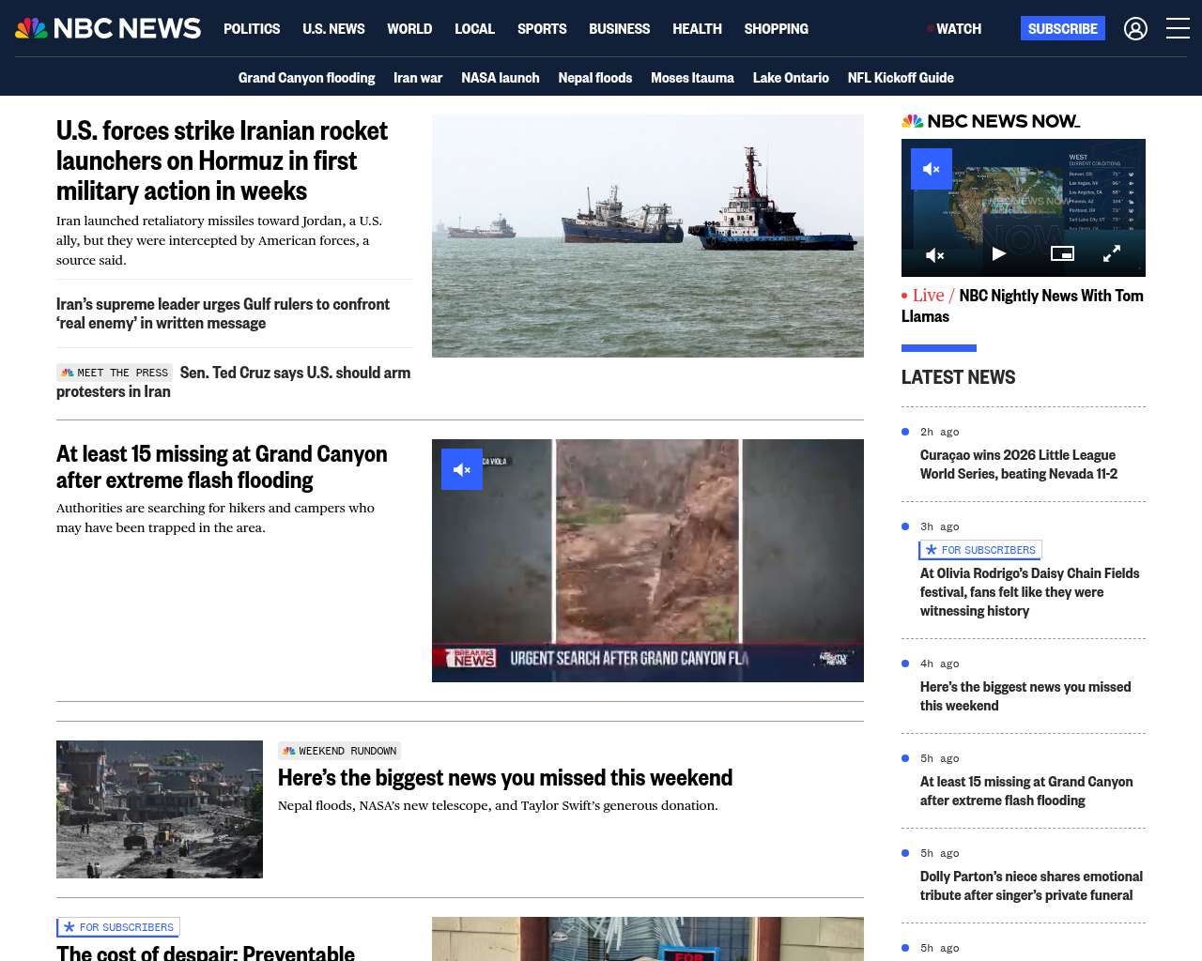The image size is (1202, 961).
Task: Open NFL Kickoff Guide trending topic
Action: [901, 78]
